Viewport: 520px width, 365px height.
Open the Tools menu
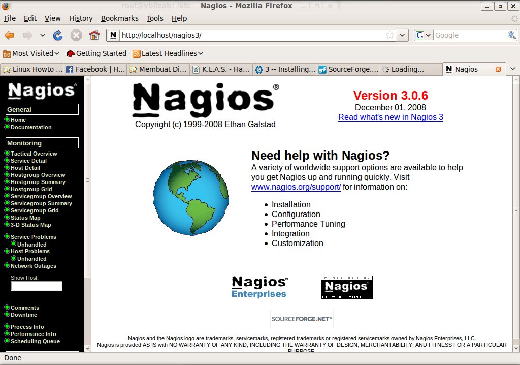tap(155, 18)
